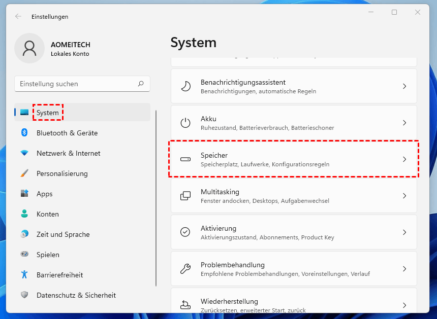
Task: Click the Bluetooth & Geräte icon
Action: 24,133
